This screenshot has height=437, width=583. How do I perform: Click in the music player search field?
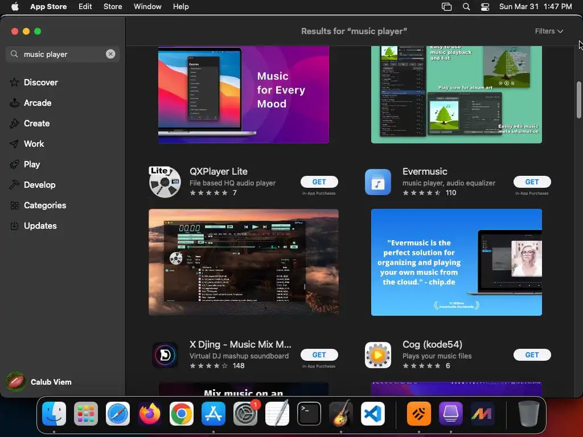coord(63,54)
